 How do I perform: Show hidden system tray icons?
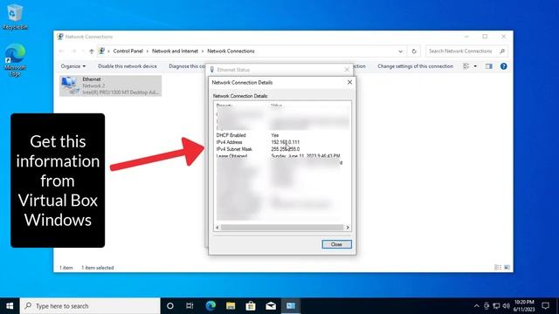point(477,306)
